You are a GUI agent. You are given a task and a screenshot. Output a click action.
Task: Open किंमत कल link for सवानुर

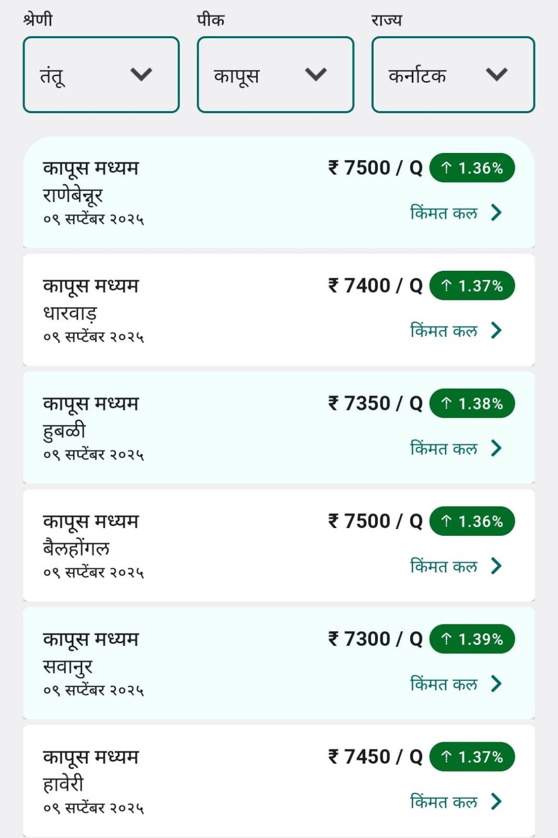[444, 684]
